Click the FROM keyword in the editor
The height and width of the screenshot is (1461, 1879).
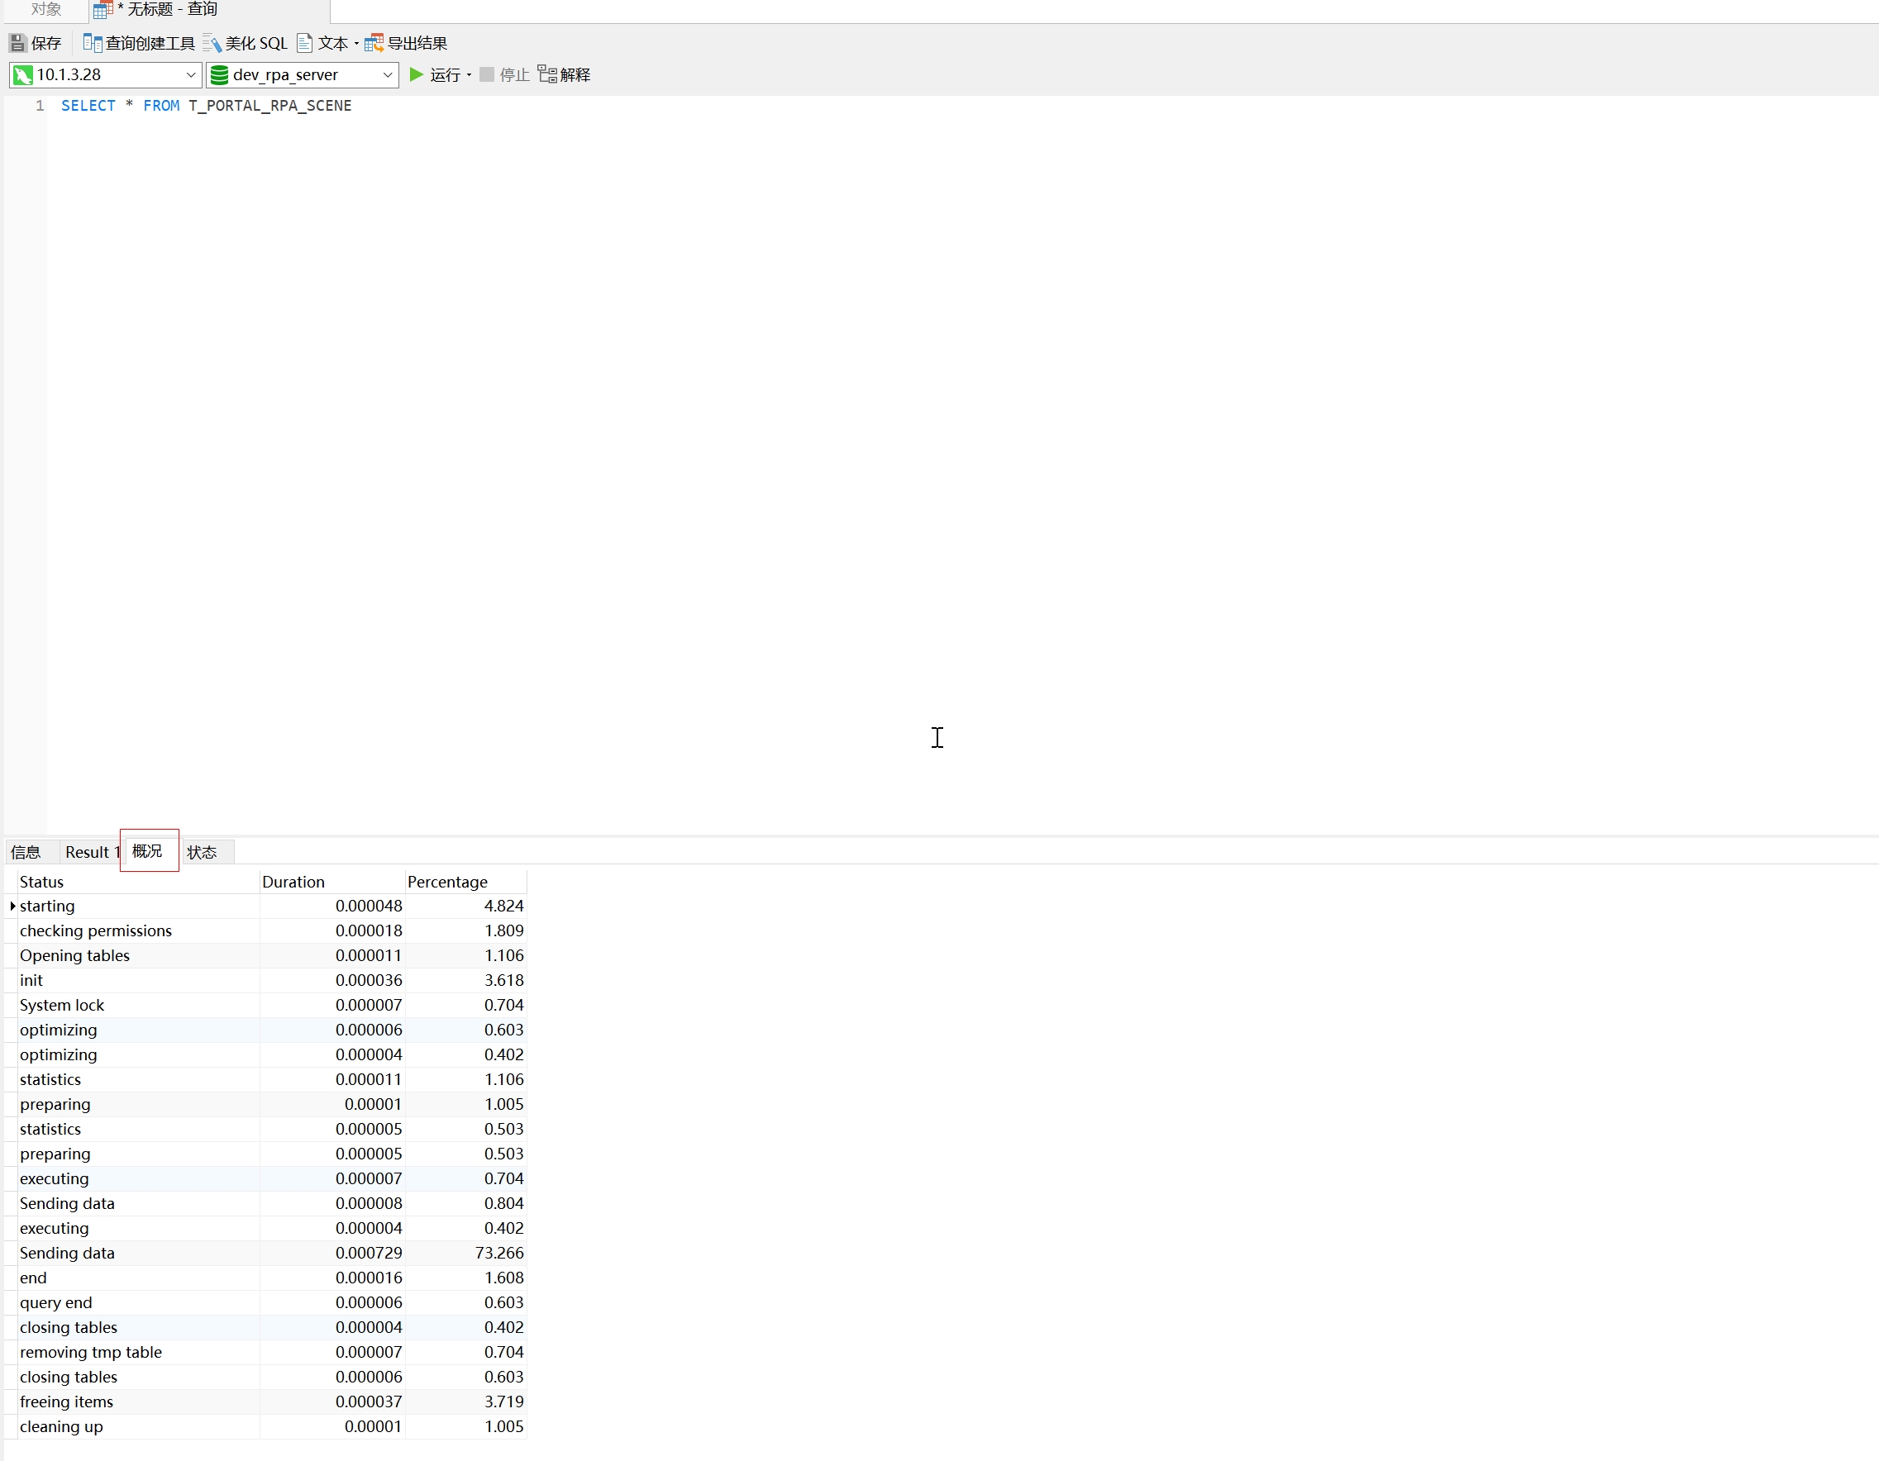[161, 106]
